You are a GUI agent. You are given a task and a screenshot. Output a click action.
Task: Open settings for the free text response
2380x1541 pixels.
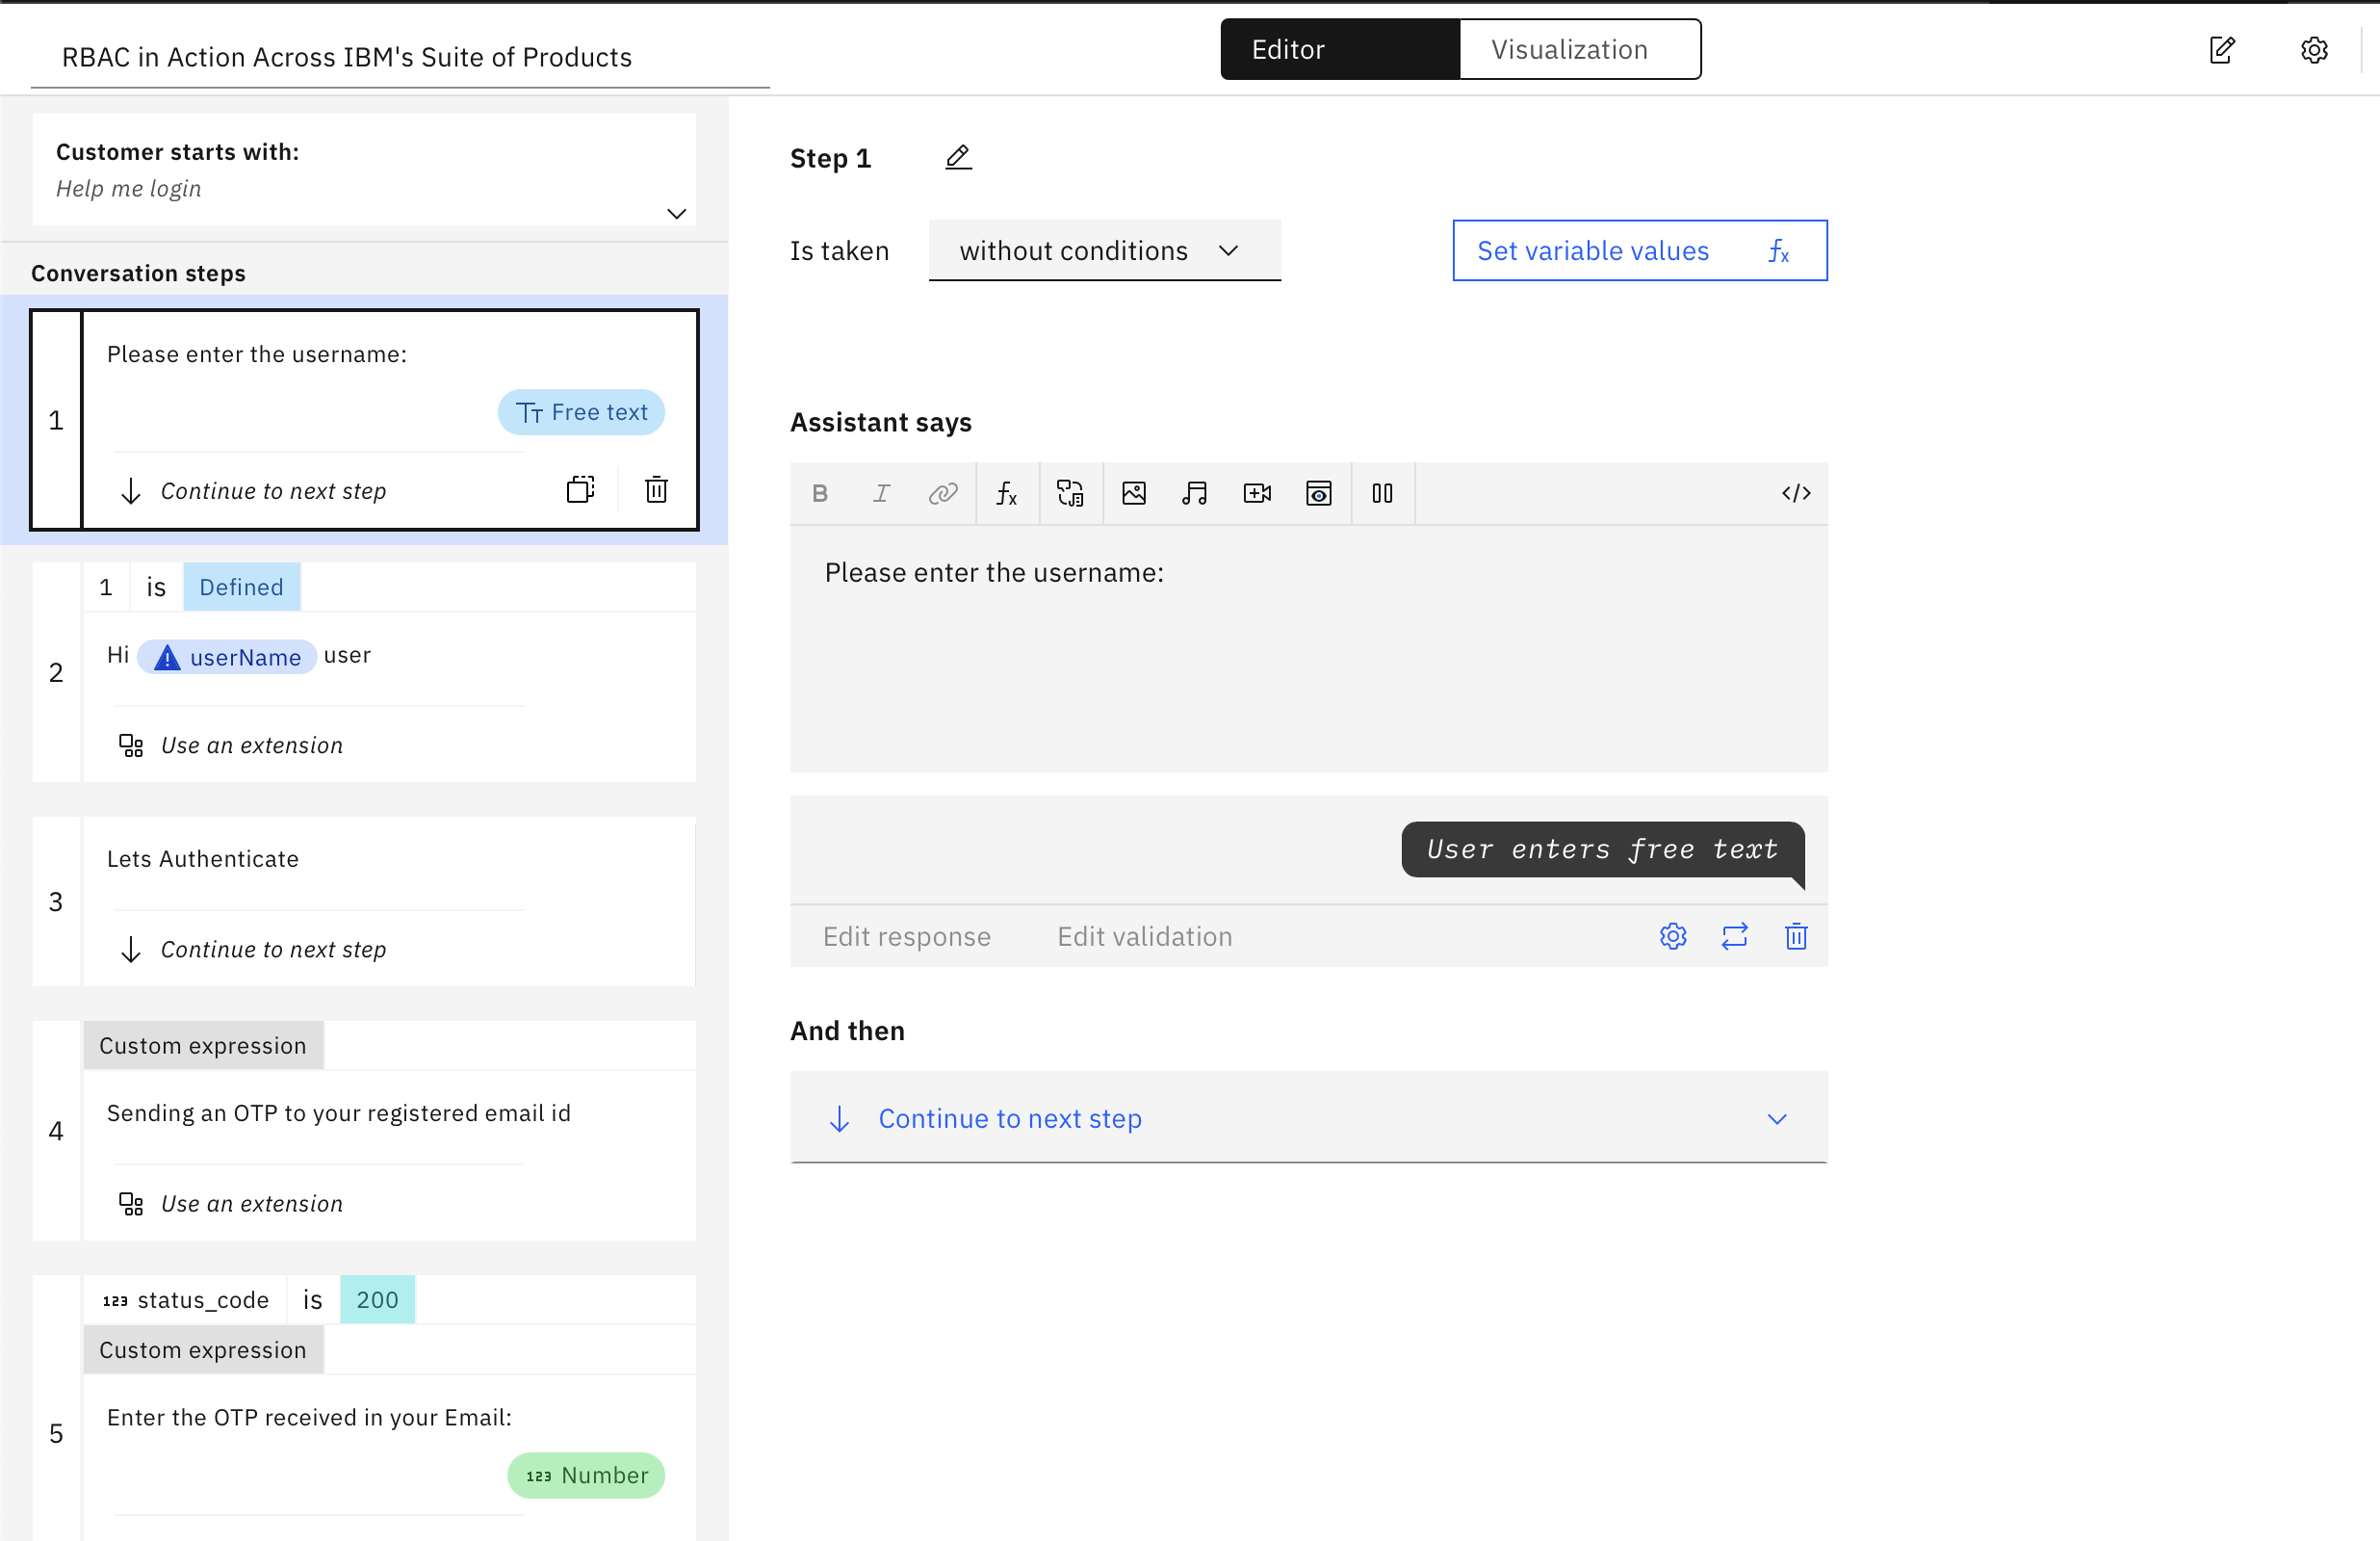click(1673, 935)
